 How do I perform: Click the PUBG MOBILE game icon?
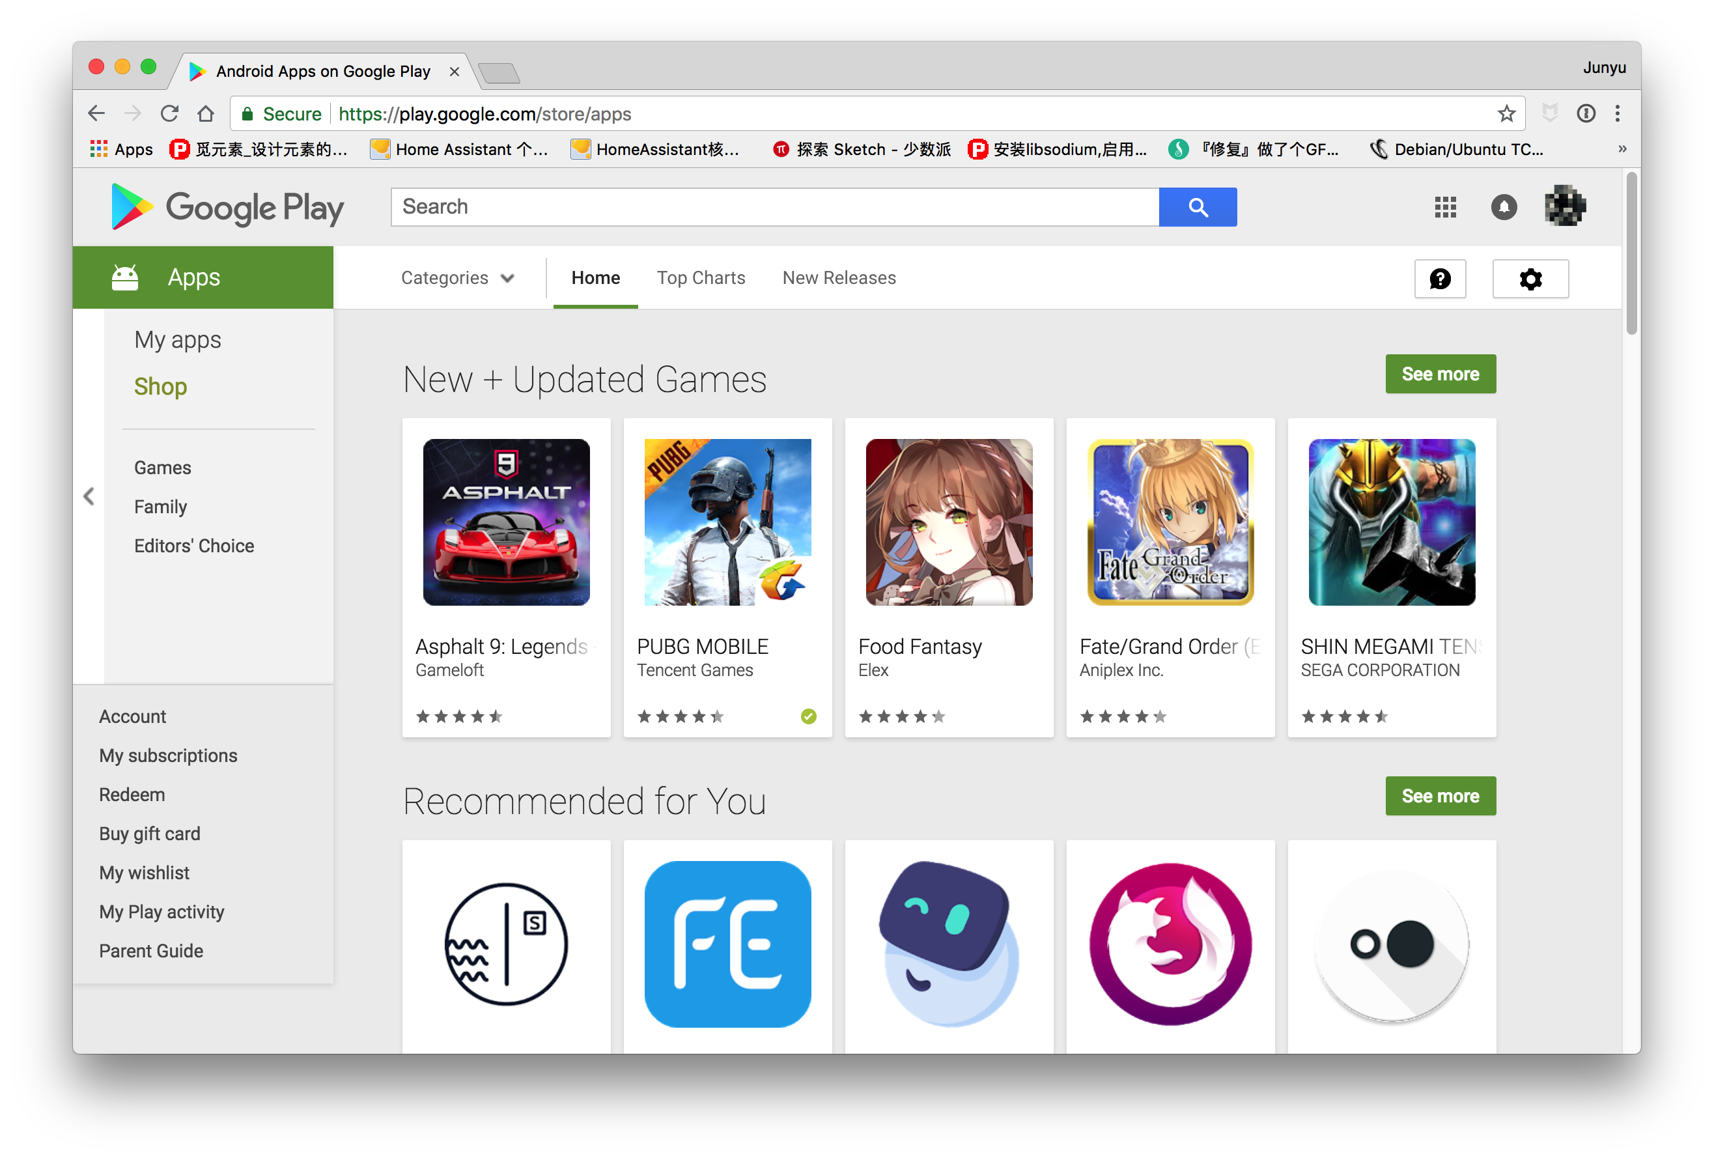tap(727, 524)
